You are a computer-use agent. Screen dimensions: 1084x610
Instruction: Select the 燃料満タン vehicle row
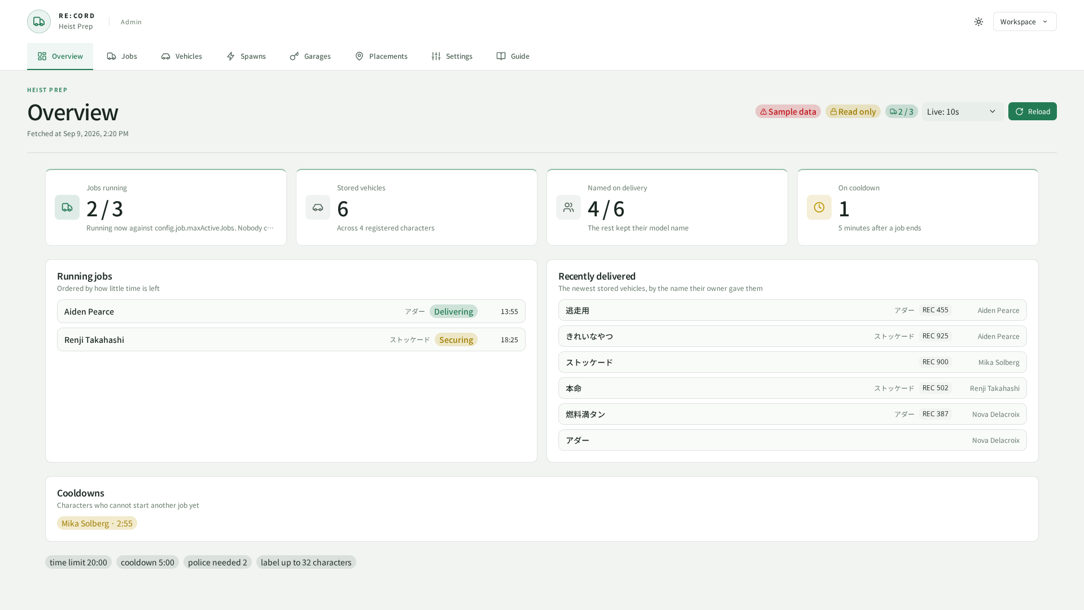point(793,414)
